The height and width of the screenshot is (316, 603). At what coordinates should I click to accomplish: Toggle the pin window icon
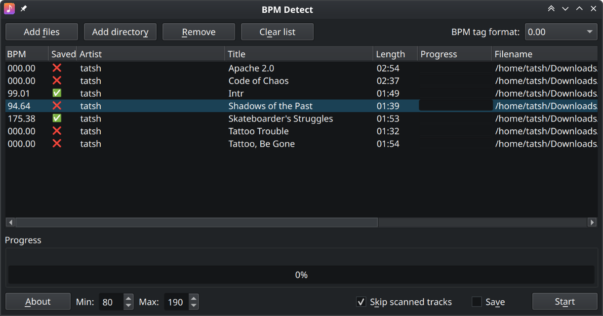(23, 9)
